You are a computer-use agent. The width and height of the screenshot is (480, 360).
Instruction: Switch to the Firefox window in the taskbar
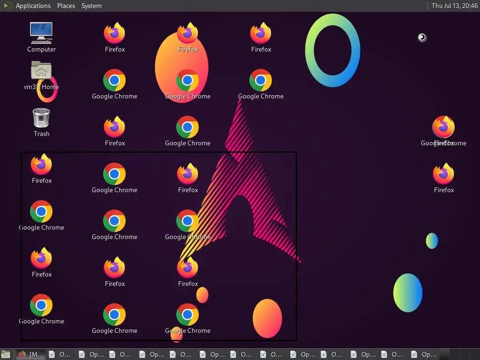[x=30, y=354]
